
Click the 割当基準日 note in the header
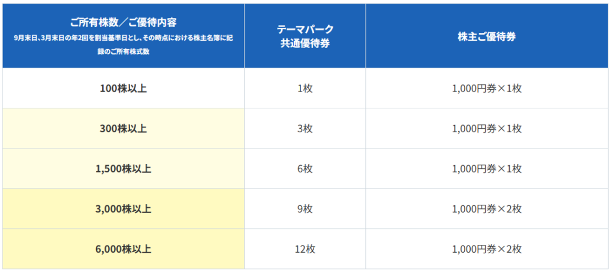123,45
